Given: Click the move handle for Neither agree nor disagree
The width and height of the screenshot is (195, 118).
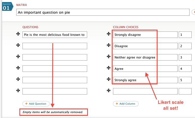Looking at the screenshot, I should coord(109,57).
